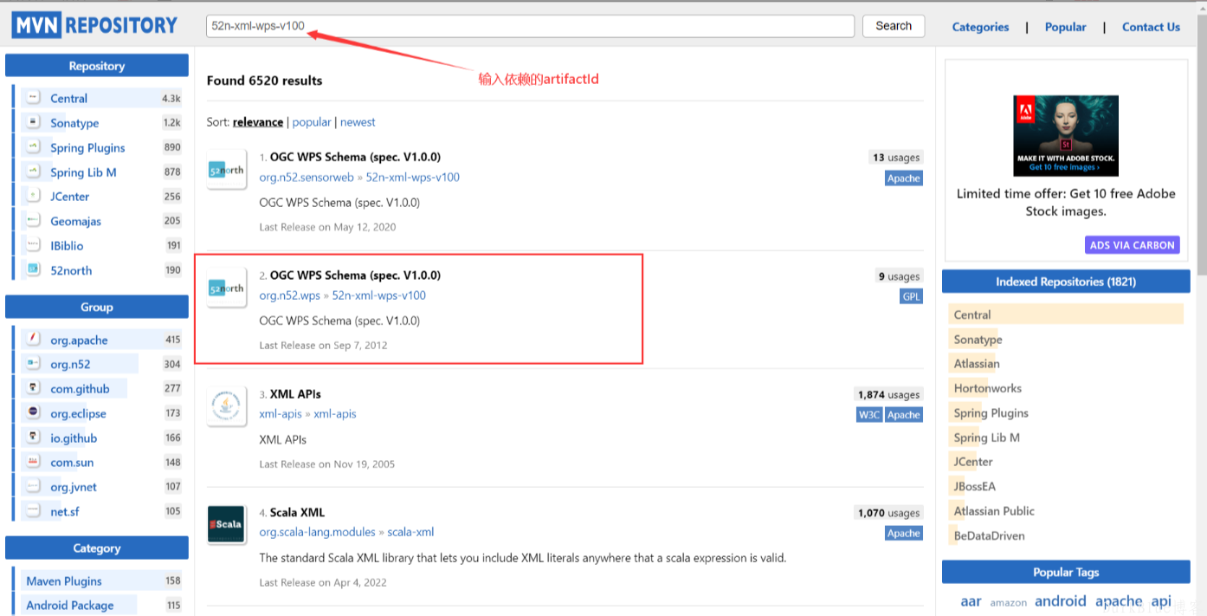Viewport: 1207px width, 616px height.
Task: Click the W3C license tag
Action: 869,415
